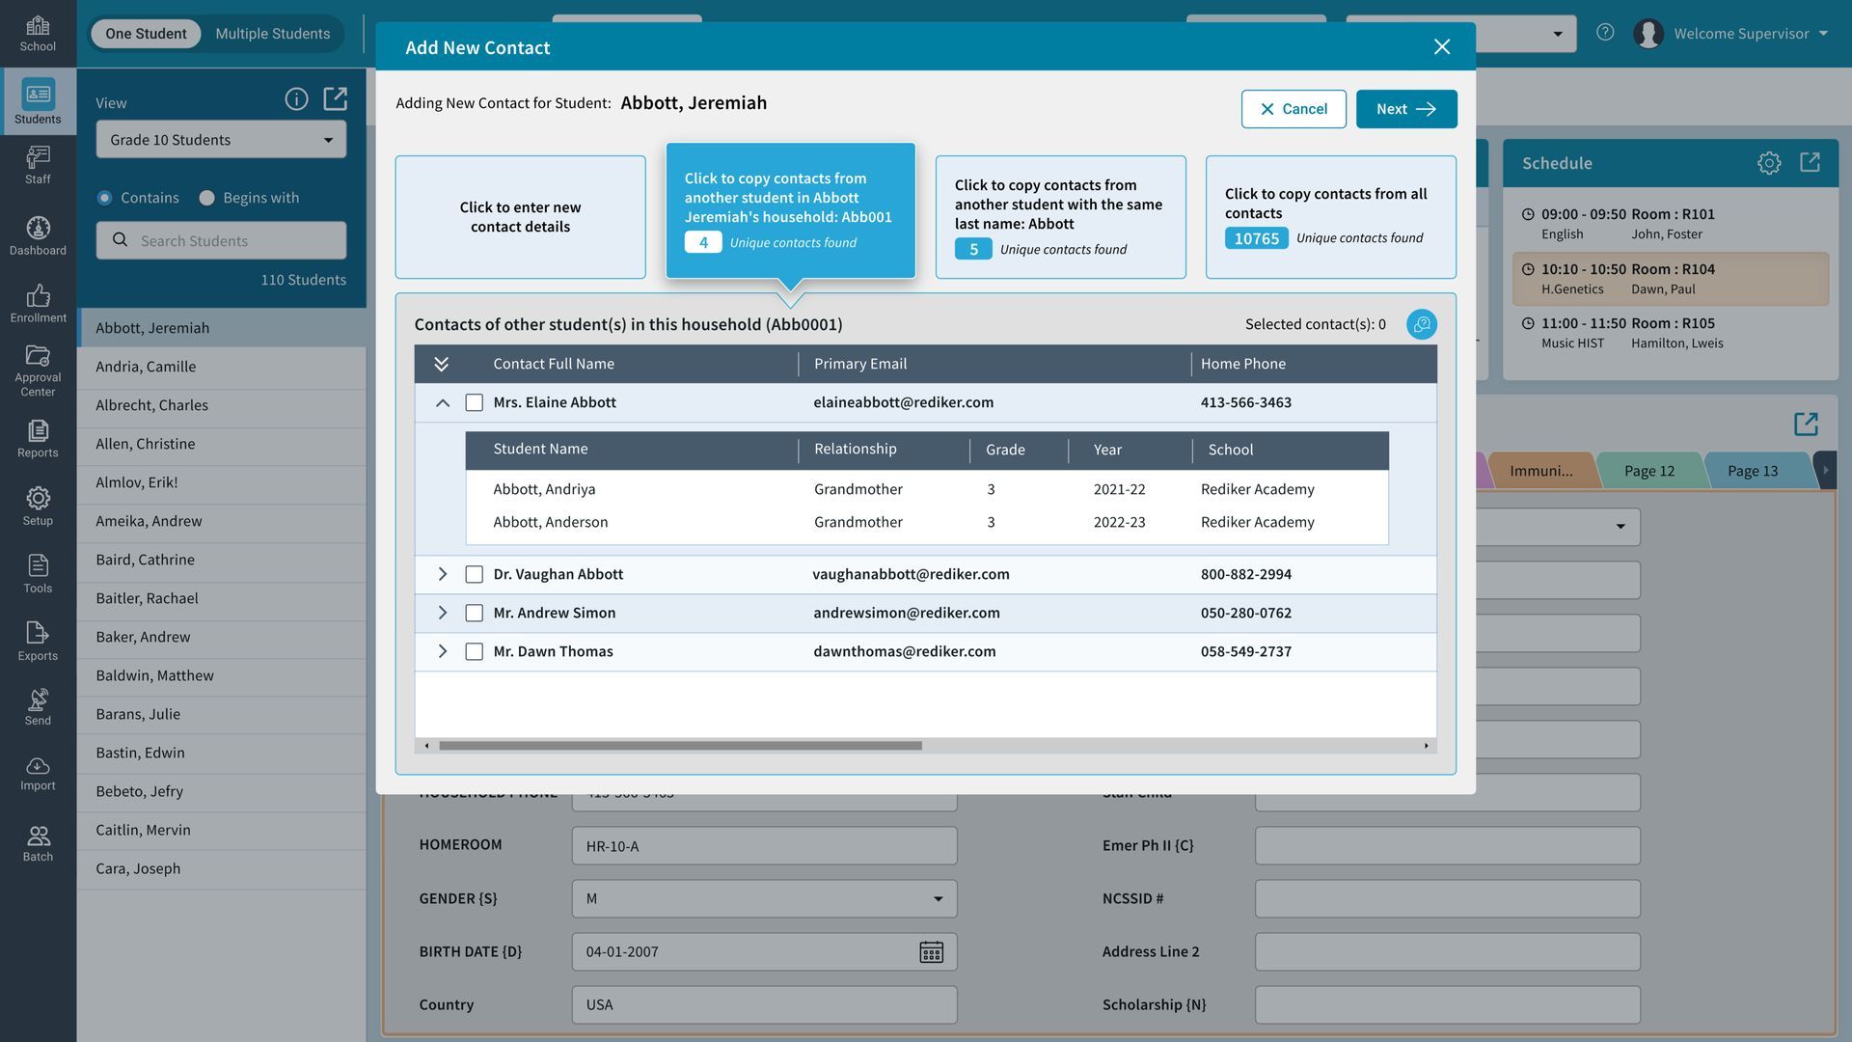Screen dimensions: 1852x1042
Task: Open the Grade 10 Students view dropdown
Action: tap(221, 140)
